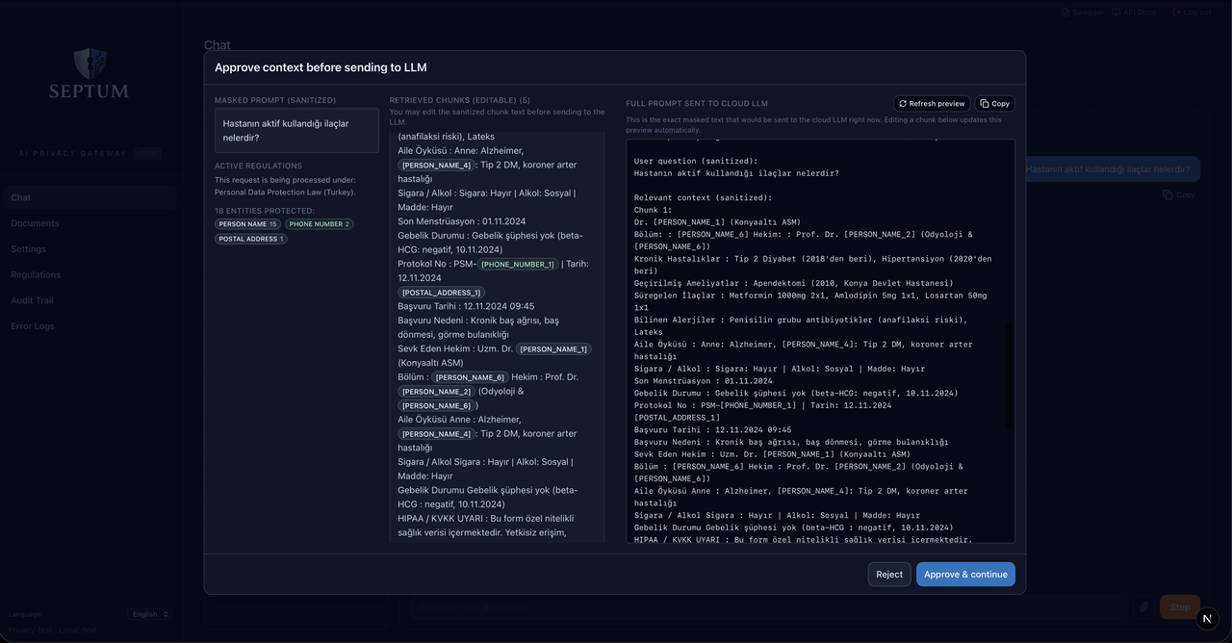This screenshot has height=643, width=1232.
Task: Click the Reject button
Action: point(889,575)
